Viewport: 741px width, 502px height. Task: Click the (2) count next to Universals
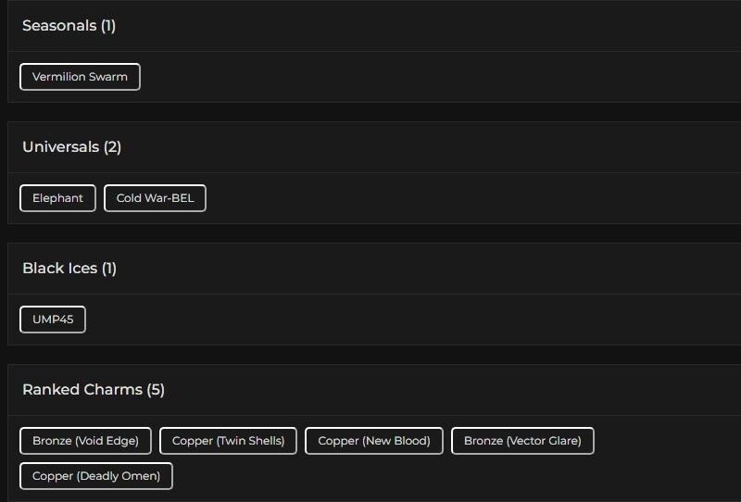pos(112,147)
